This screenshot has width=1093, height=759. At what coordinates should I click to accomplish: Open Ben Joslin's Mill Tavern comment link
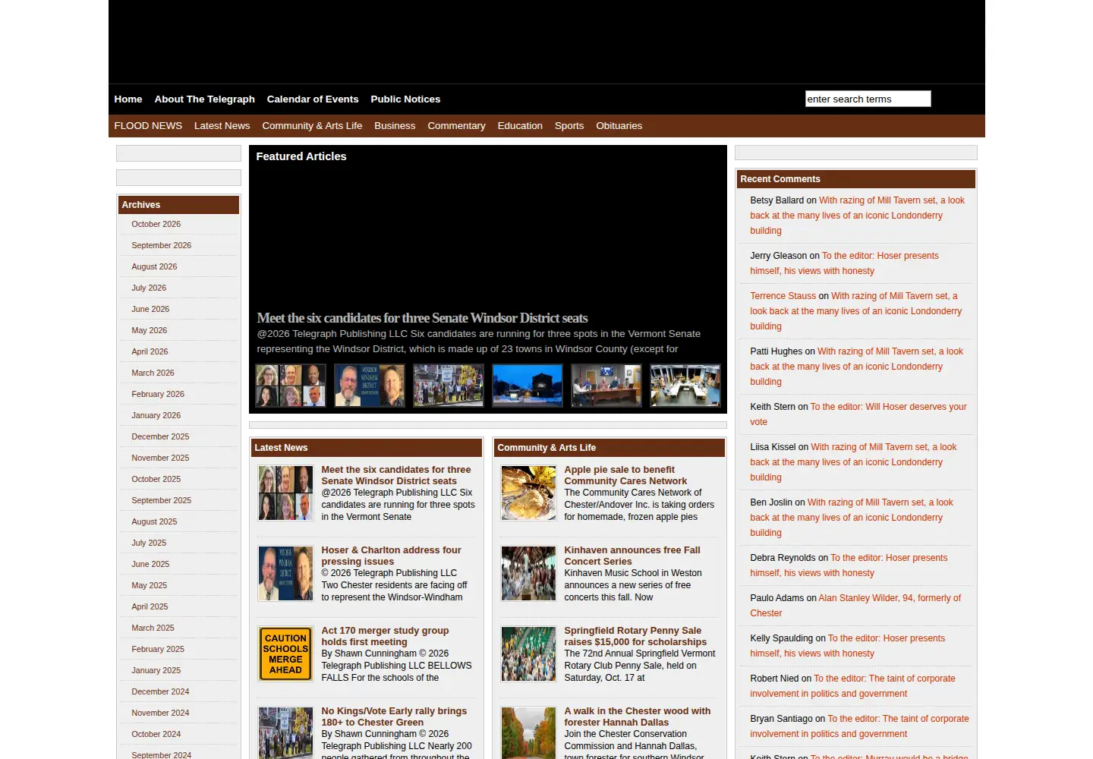852,518
